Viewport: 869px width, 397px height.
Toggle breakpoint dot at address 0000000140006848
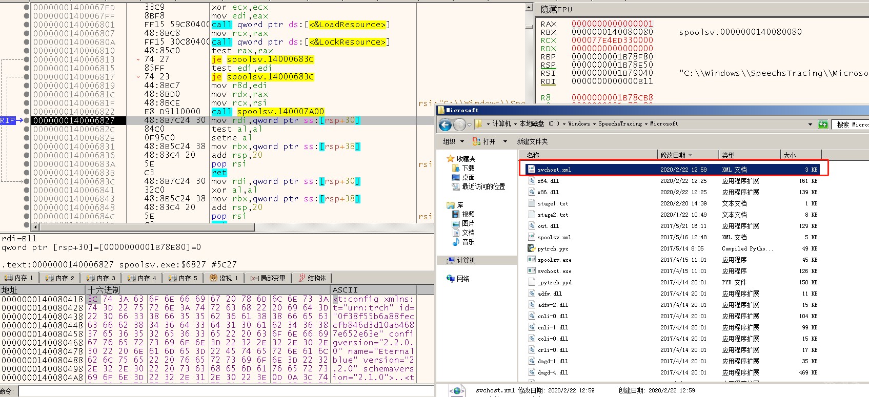point(26,207)
